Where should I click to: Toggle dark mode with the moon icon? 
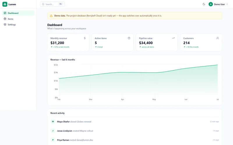coord(204,4)
